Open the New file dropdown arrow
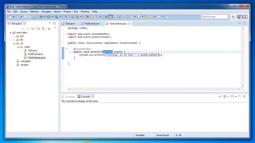The width and height of the screenshot is (255, 143). click(14, 17)
